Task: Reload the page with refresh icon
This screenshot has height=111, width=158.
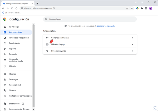Action: [12, 8]
